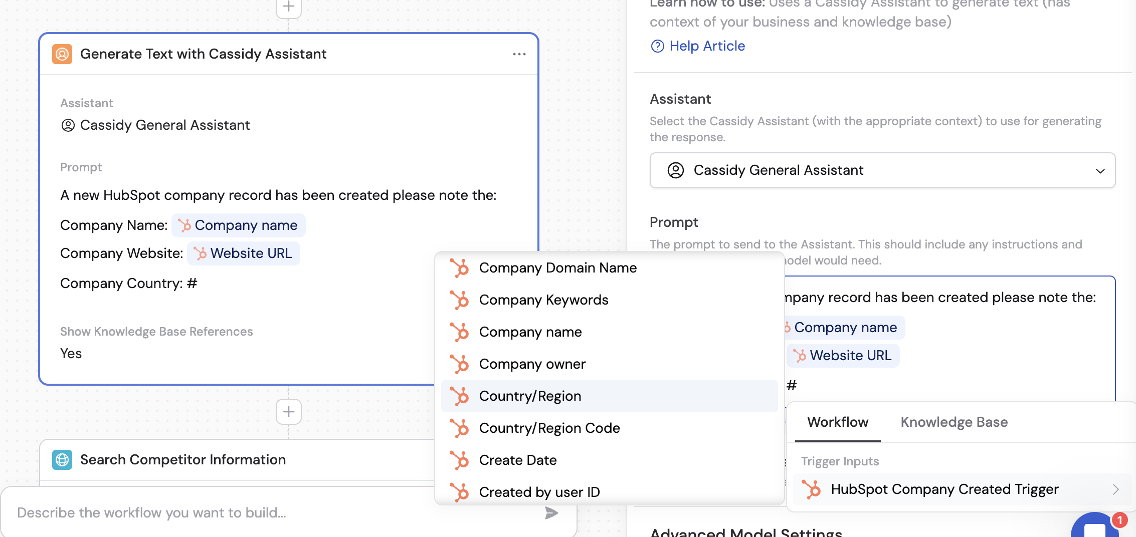This screenshot has height=537, width=1136.
Task: Click the question-mark icon next to Help Article
Action: coord(657,46)
